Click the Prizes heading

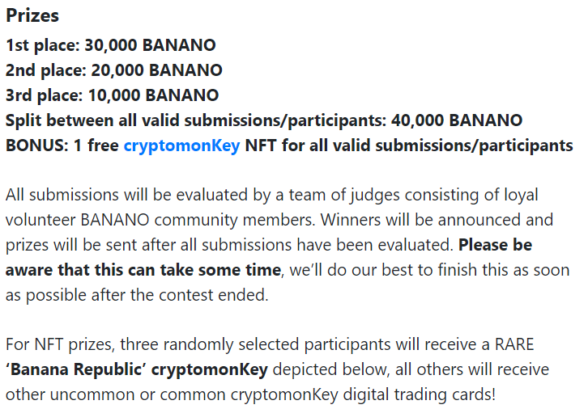click(x=32, y=15)
